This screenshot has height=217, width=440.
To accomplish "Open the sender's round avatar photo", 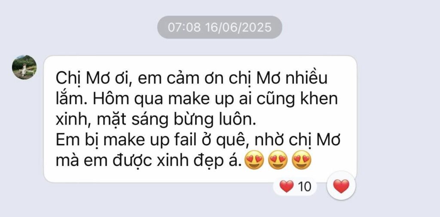I will [24, 67].
